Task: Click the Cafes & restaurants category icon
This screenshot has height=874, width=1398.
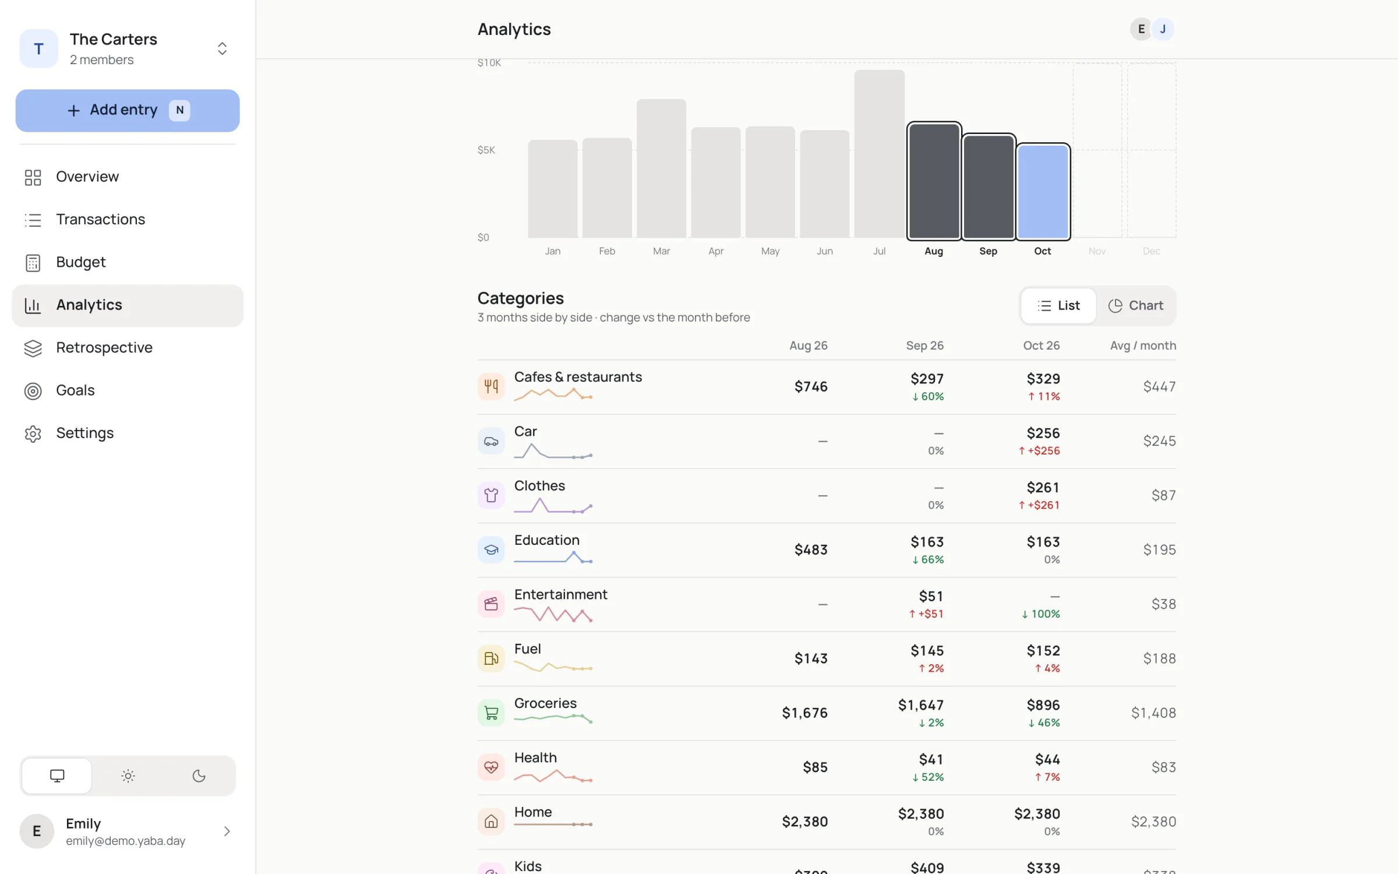Action: pyautogui.click(x=491, y=386)
